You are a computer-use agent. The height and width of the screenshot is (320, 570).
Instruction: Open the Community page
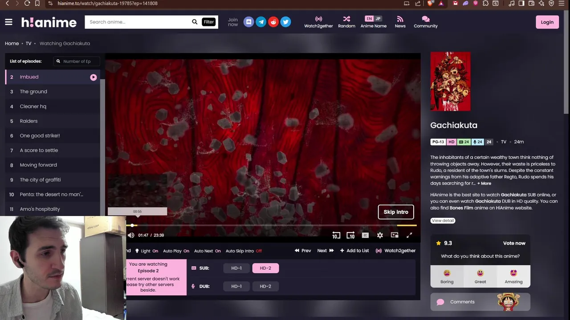coord(426,22)
